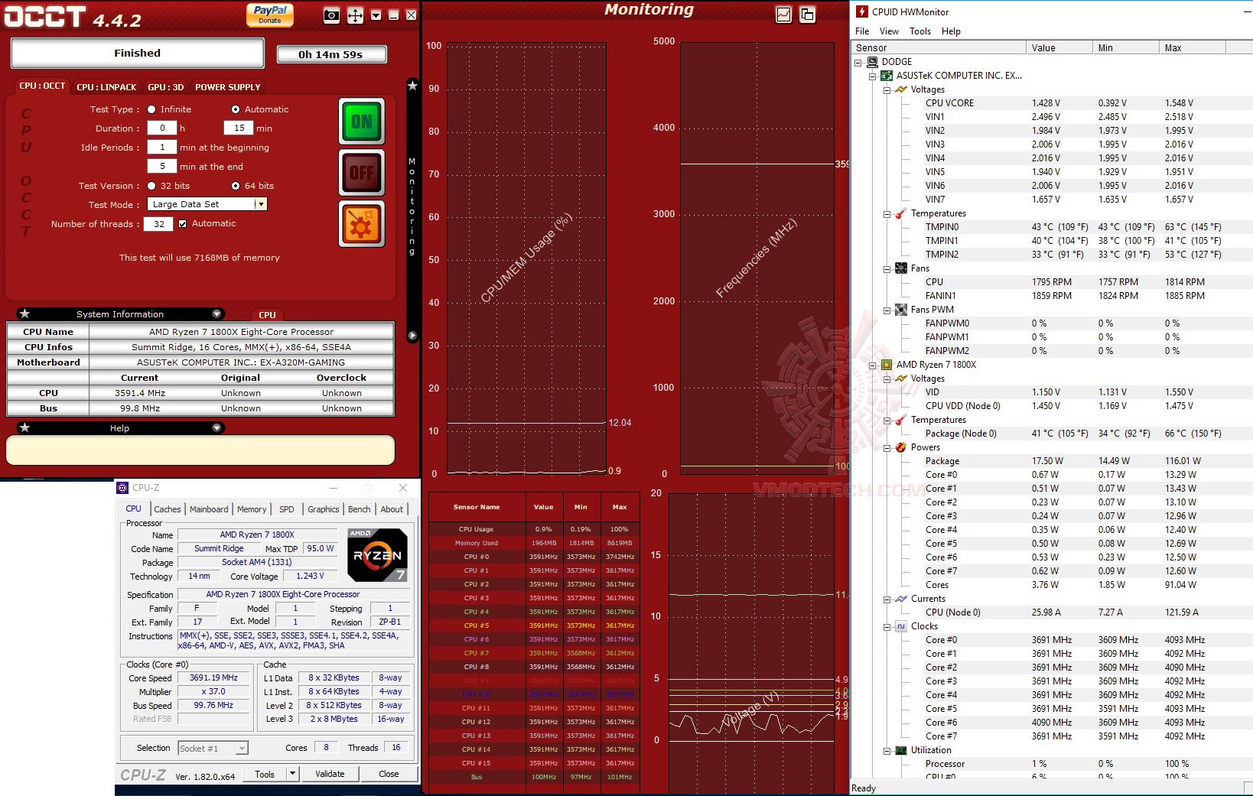
Task: Click the CPU-Z icon in its title bar
Action: click(x=122, y=488)
